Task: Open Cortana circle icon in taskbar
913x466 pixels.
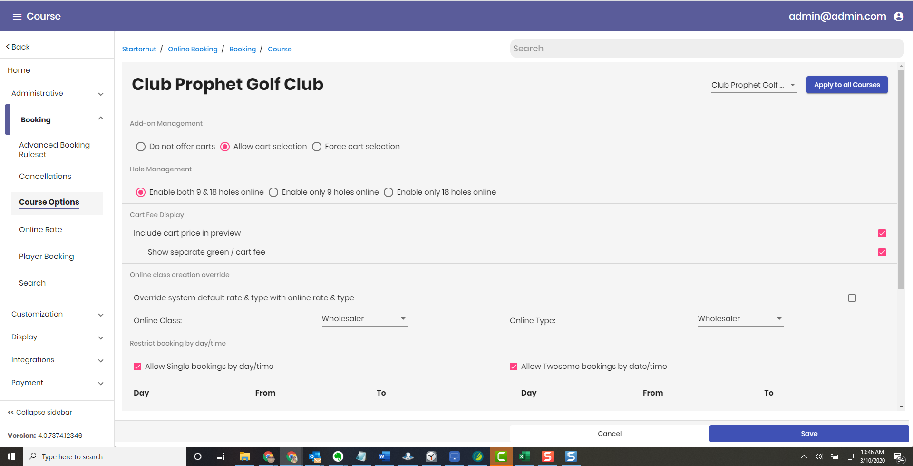Action: click(x=198, y=457)
